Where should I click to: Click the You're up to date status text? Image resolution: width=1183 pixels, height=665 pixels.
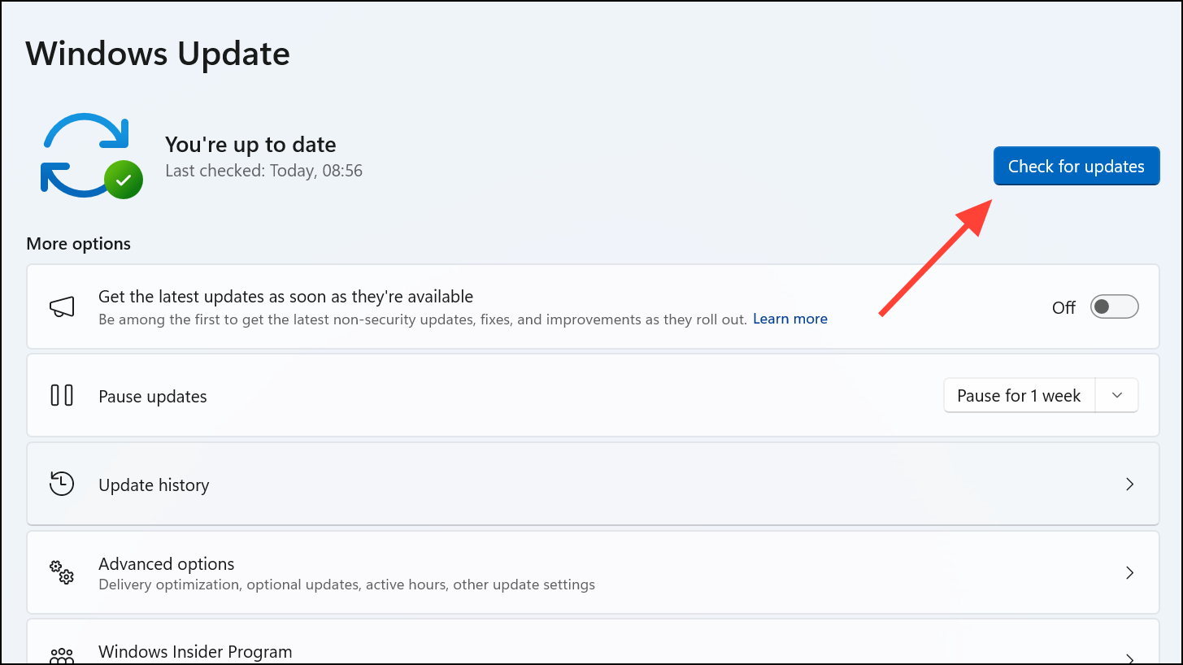point(250,145)
